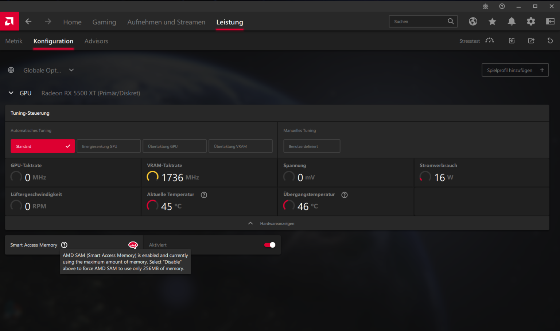Click the bug report icon

(x=485, y=6)
